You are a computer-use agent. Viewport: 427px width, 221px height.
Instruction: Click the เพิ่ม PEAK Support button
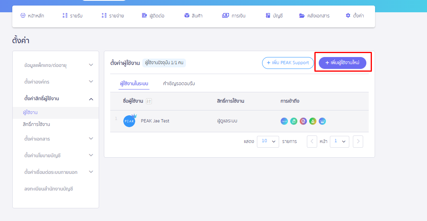[x=287, y=63]
